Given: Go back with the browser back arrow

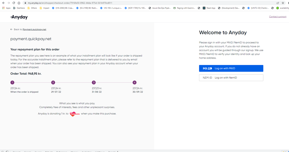Looking at the screenshot, I should (3, 3).
